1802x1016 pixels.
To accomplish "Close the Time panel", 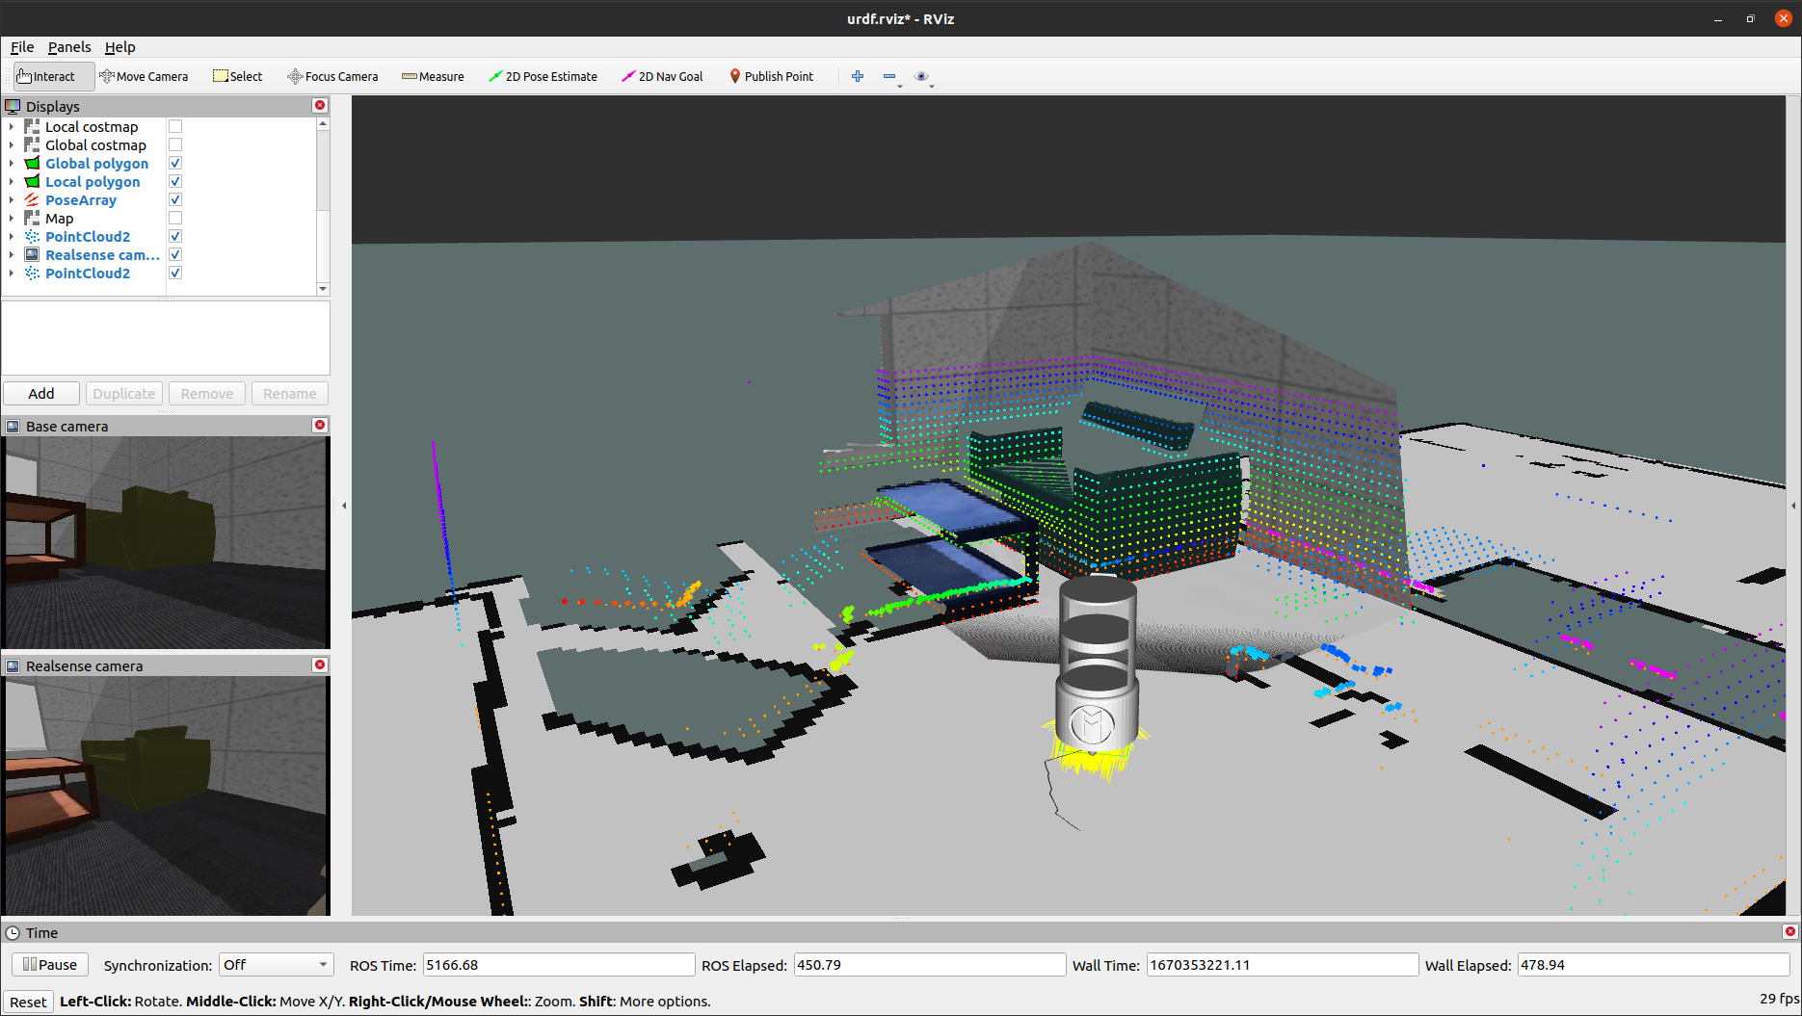I will click(x=1789, y=931).
